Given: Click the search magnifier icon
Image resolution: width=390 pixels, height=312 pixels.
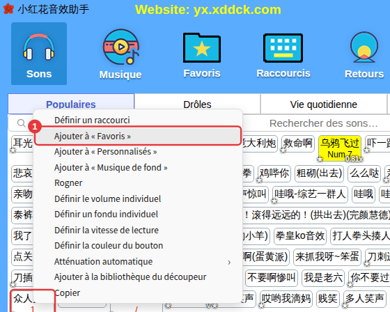Looking at the screenshot, I should tap(21, 123).
